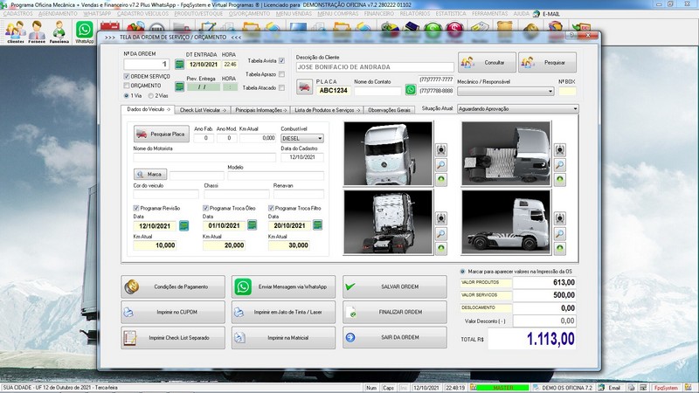The image size is (699, 393).
Task: Toggle the Programar Troca Óleo checkbox
Action: point(205,208)
